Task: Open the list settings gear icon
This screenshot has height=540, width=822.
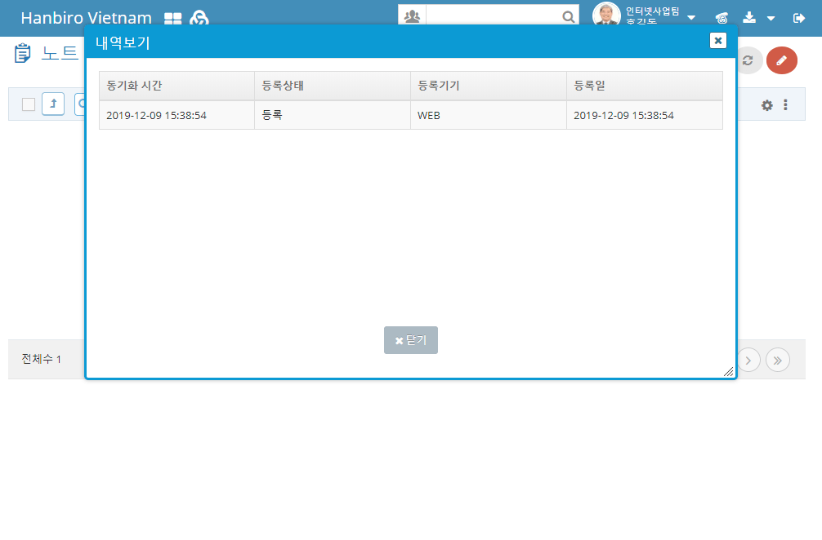Action: (767, 105)
